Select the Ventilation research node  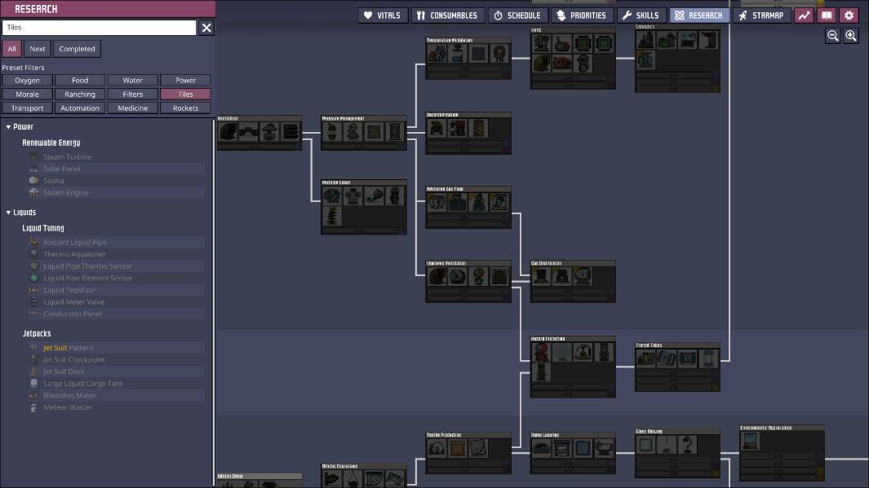pos(259,133)
